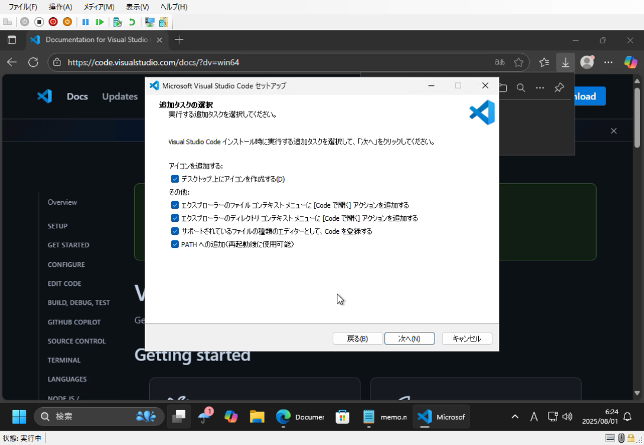
Task: Click the Checkpoint icon in VM toolbar
Action: pyautogui.click(x=117, y=22)
